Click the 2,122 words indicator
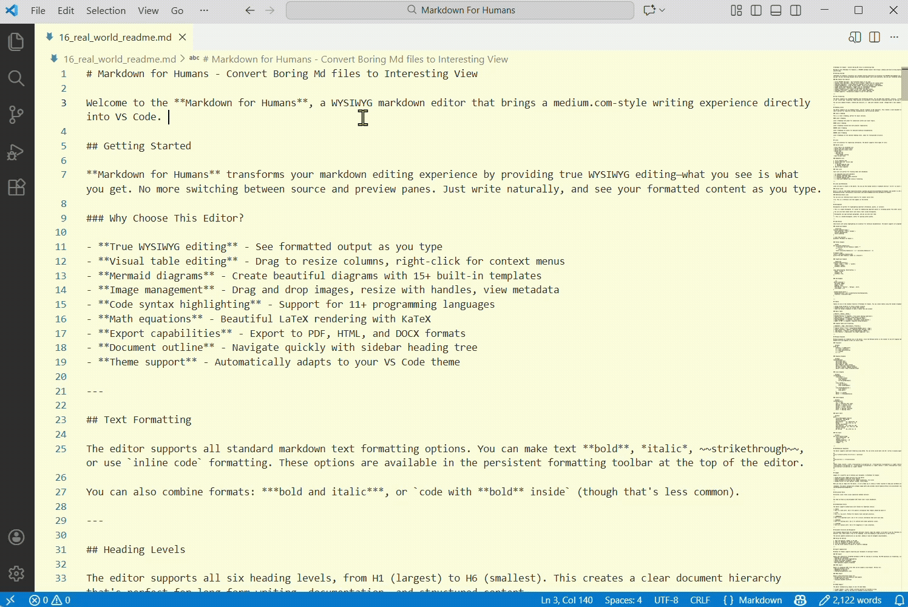 pos(850,600)
